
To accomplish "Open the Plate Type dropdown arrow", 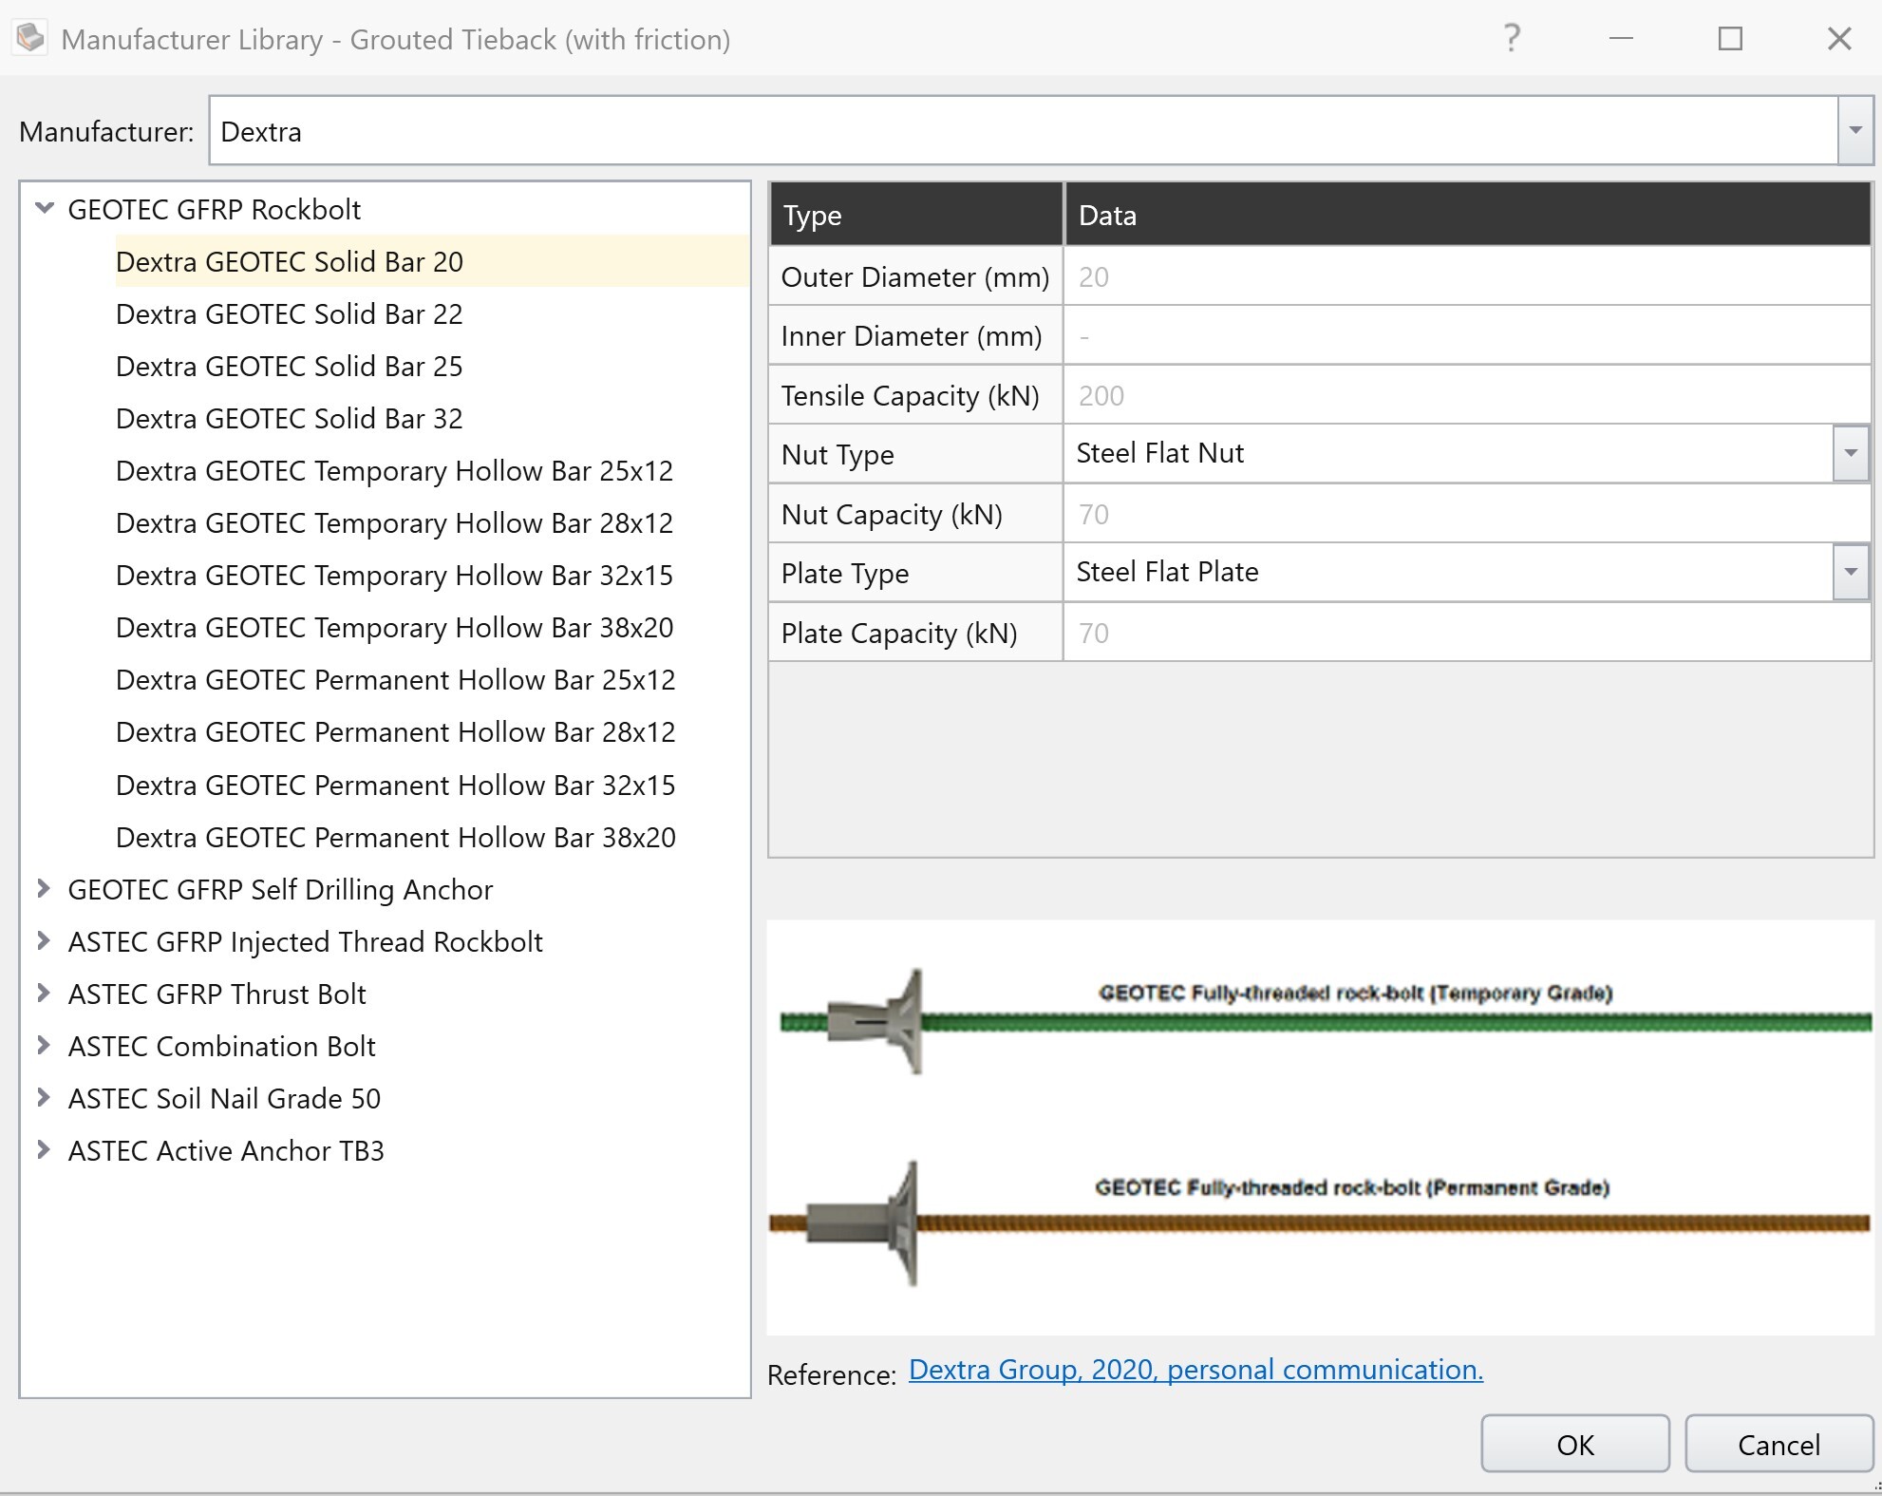I will point(1851,572).
